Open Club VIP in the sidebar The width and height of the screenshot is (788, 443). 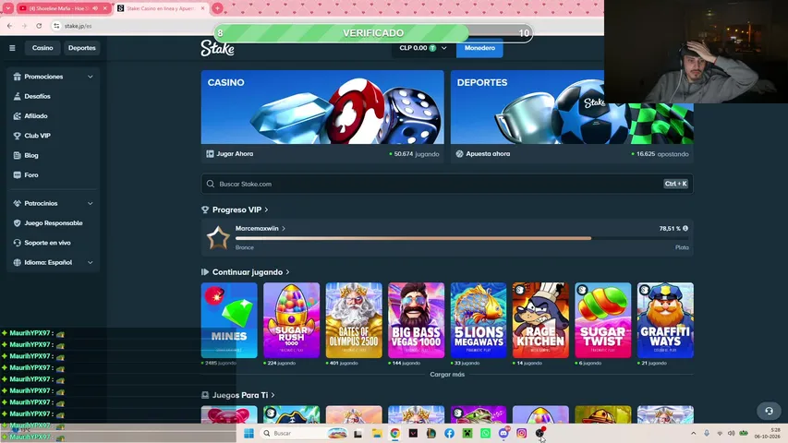(x=38, y=136)
